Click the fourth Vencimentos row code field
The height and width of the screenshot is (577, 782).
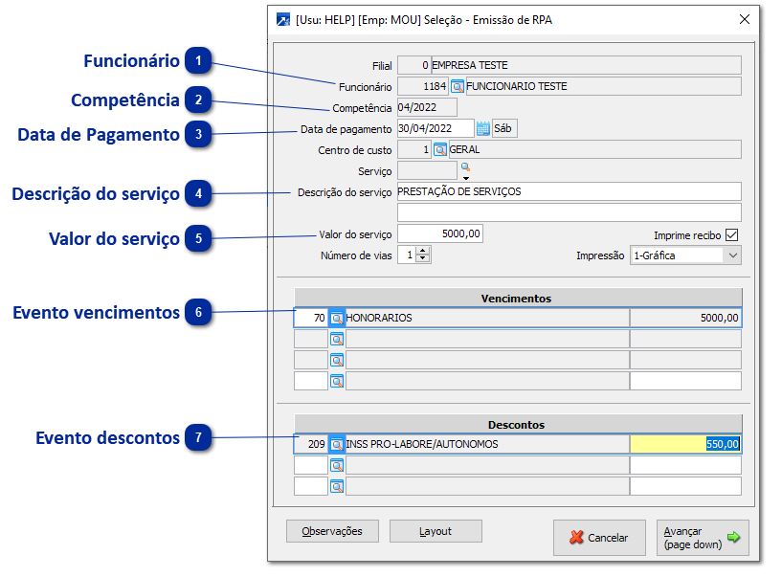click(x=311, y=381)
